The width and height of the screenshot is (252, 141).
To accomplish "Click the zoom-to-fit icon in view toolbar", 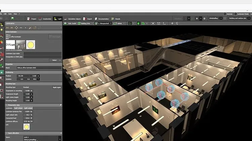I will (x=153, y=23).
